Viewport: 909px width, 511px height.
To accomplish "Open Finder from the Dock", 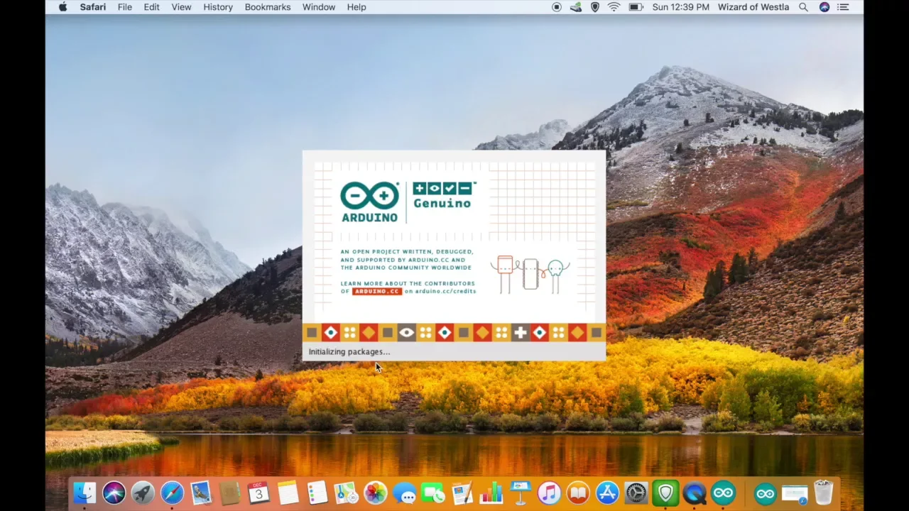I will (85, 493).
